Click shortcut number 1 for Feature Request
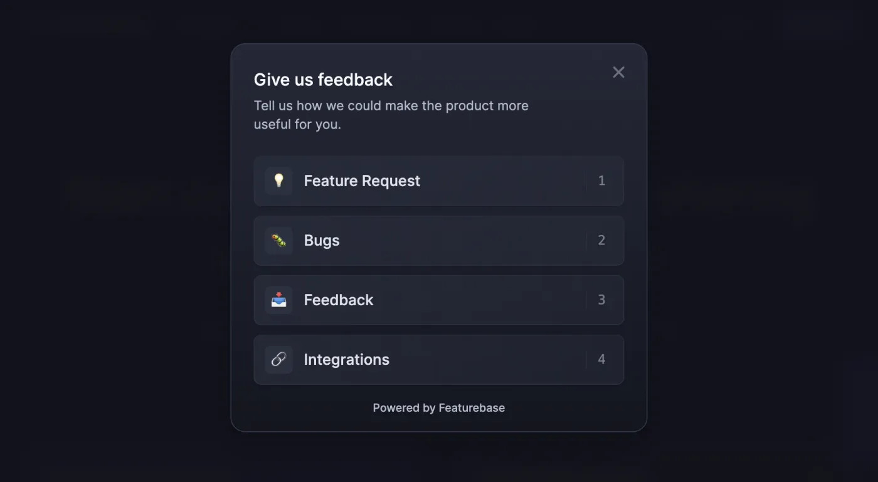 [601, 181]
